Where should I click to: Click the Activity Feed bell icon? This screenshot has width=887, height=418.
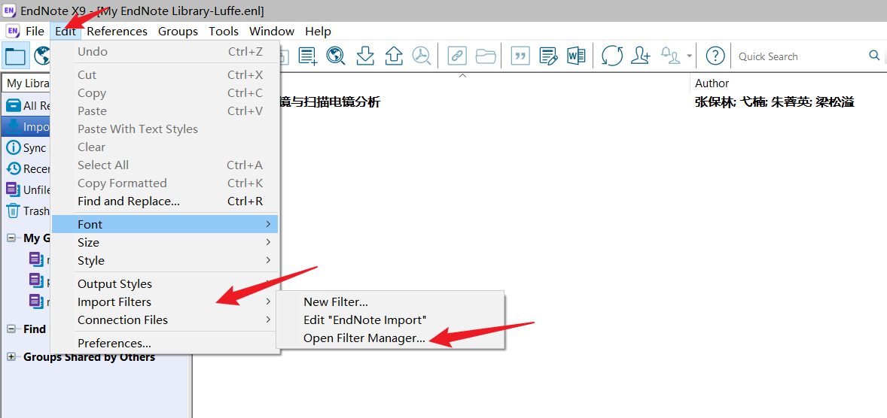coord(671,56)
